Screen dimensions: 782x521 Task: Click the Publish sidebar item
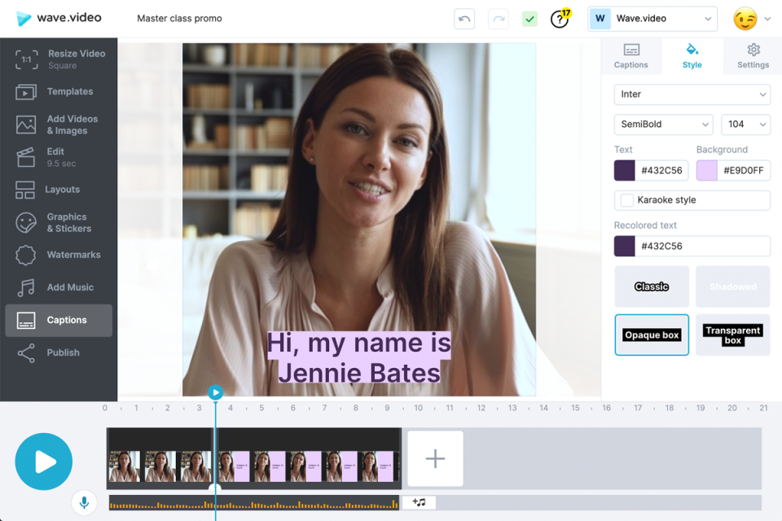(58, 352)
